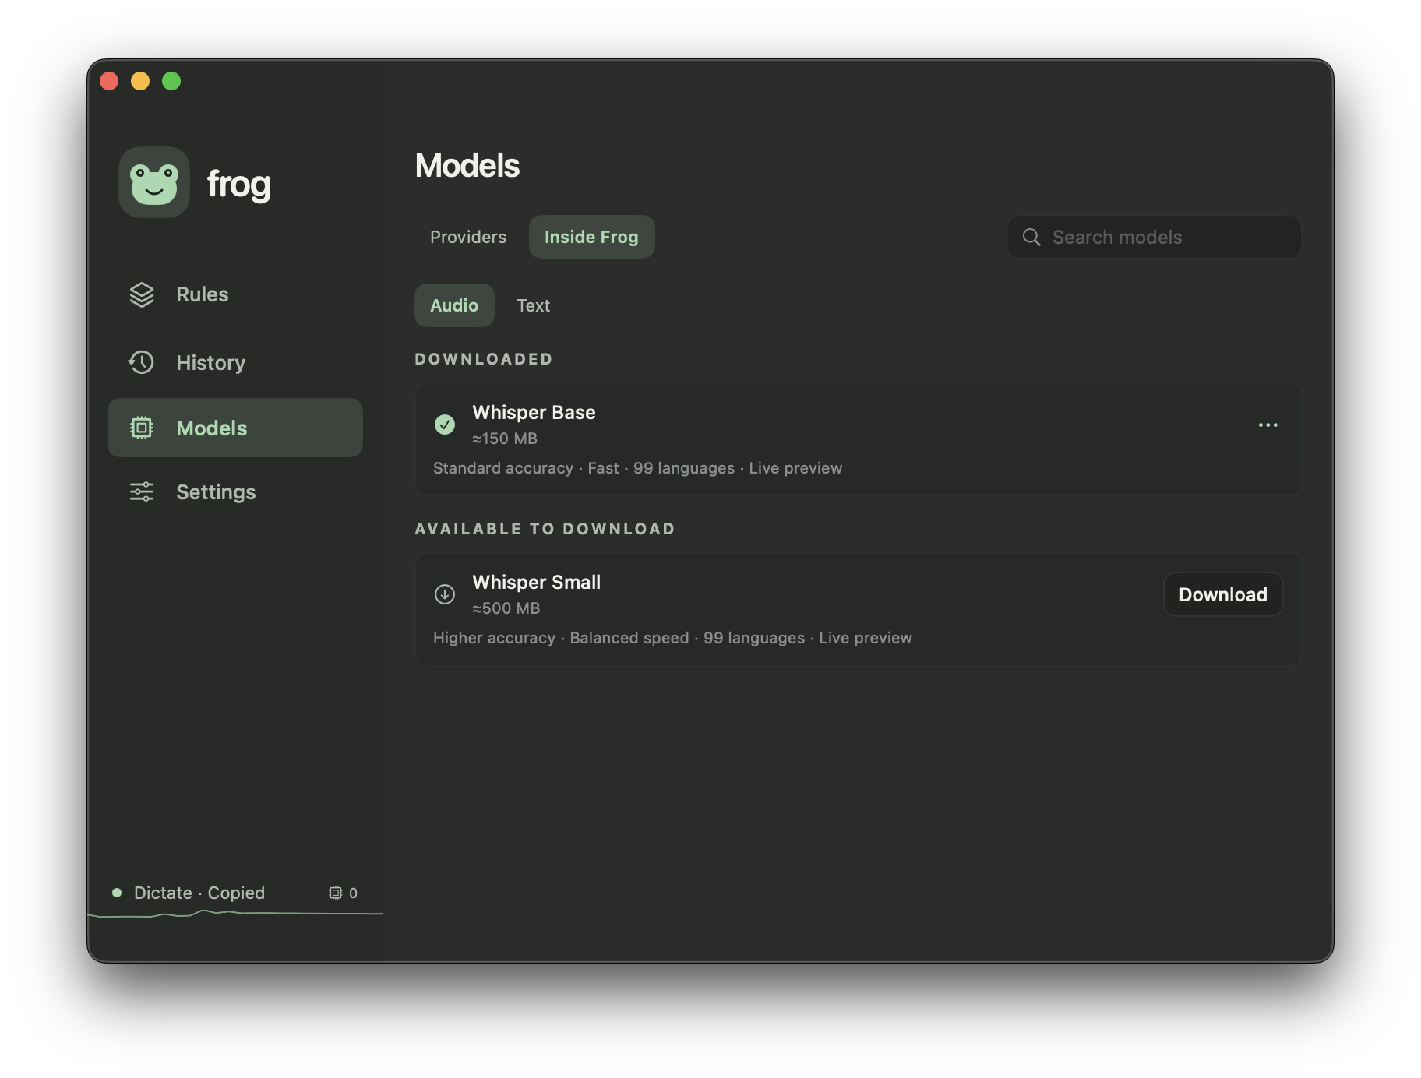Focus the Search models field
1421x1078 pixels.
coord(1154,237)
